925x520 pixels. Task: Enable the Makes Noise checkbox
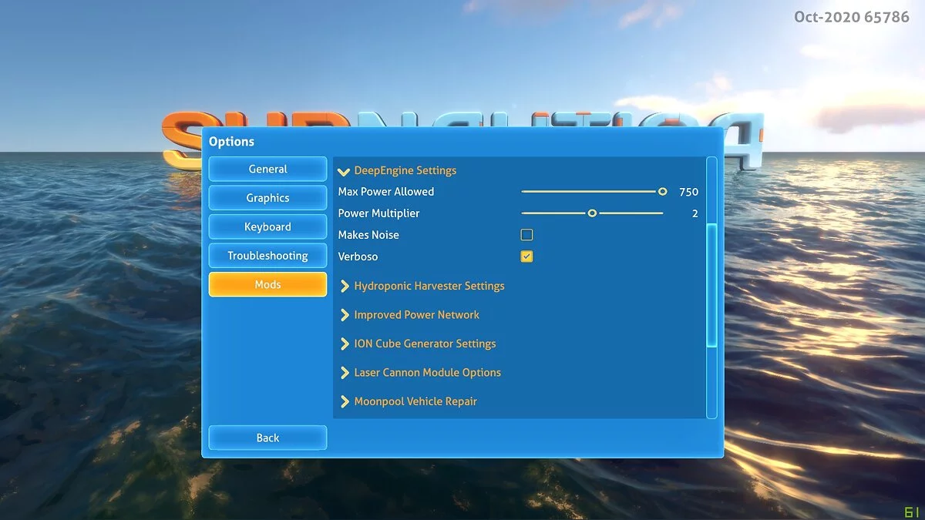pyautogui.click(x=526, y=234)
